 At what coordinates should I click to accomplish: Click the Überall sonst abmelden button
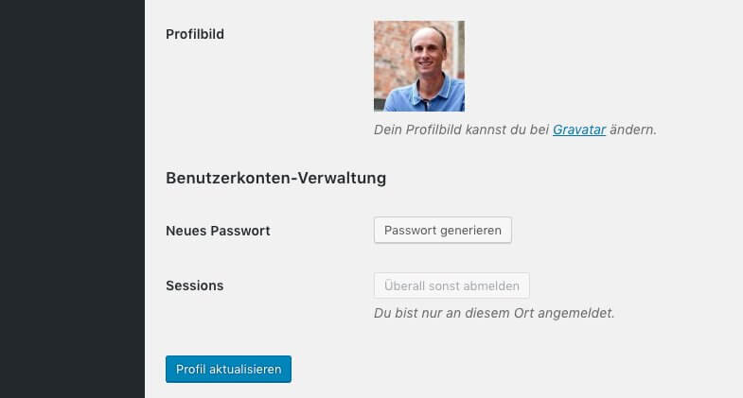pos(451,286)
